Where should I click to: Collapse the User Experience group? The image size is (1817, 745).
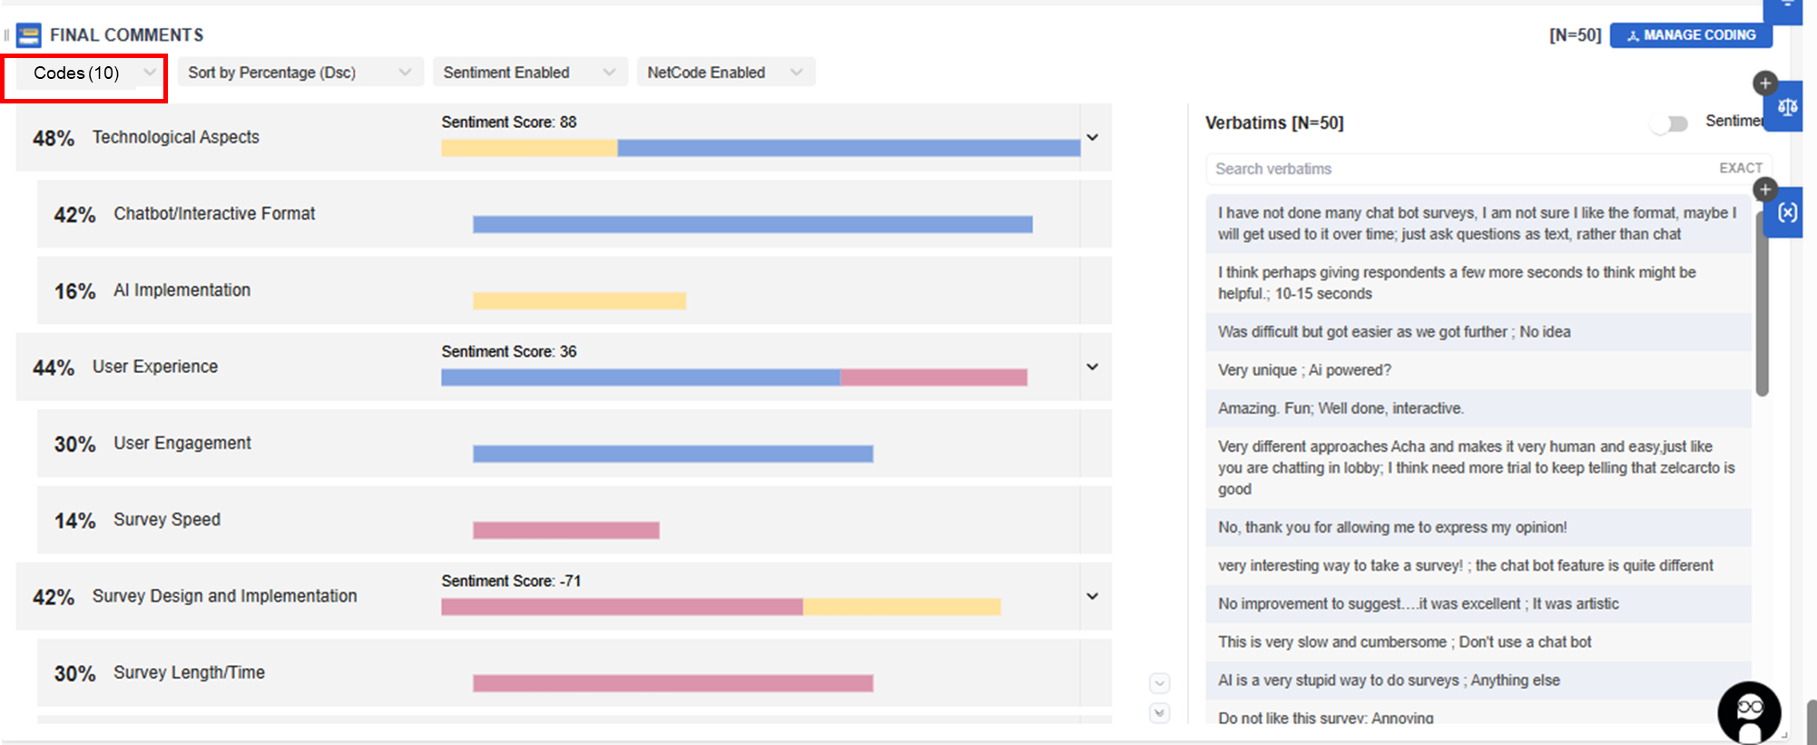pos(1093,368)
